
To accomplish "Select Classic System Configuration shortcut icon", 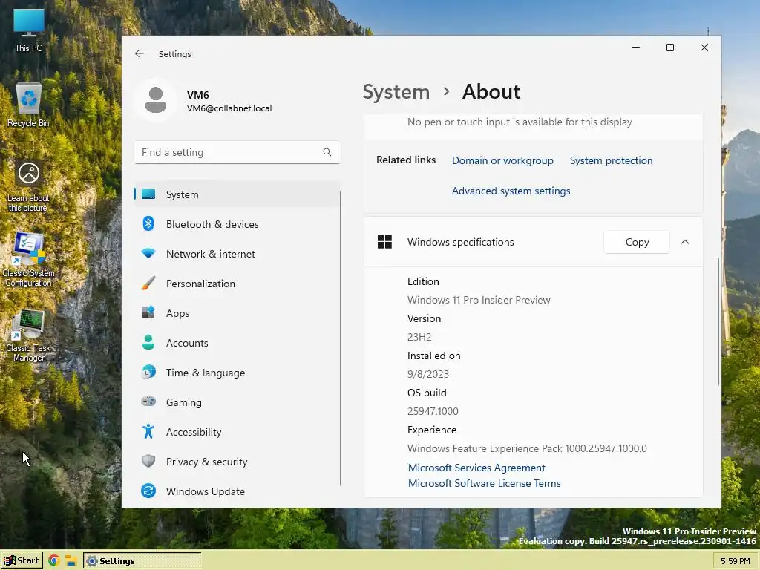I will click(x=29, y=259).
